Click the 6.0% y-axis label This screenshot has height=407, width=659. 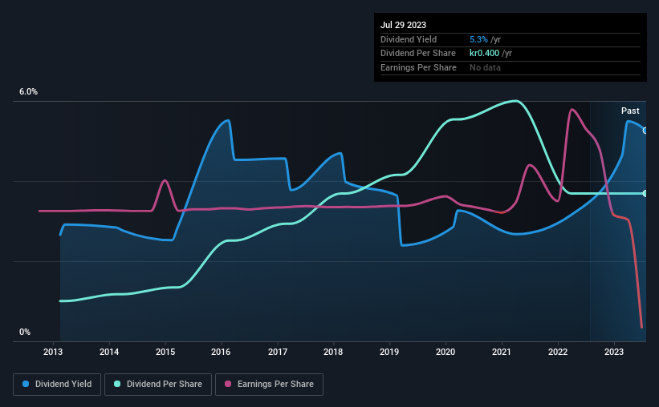point(28,92)
